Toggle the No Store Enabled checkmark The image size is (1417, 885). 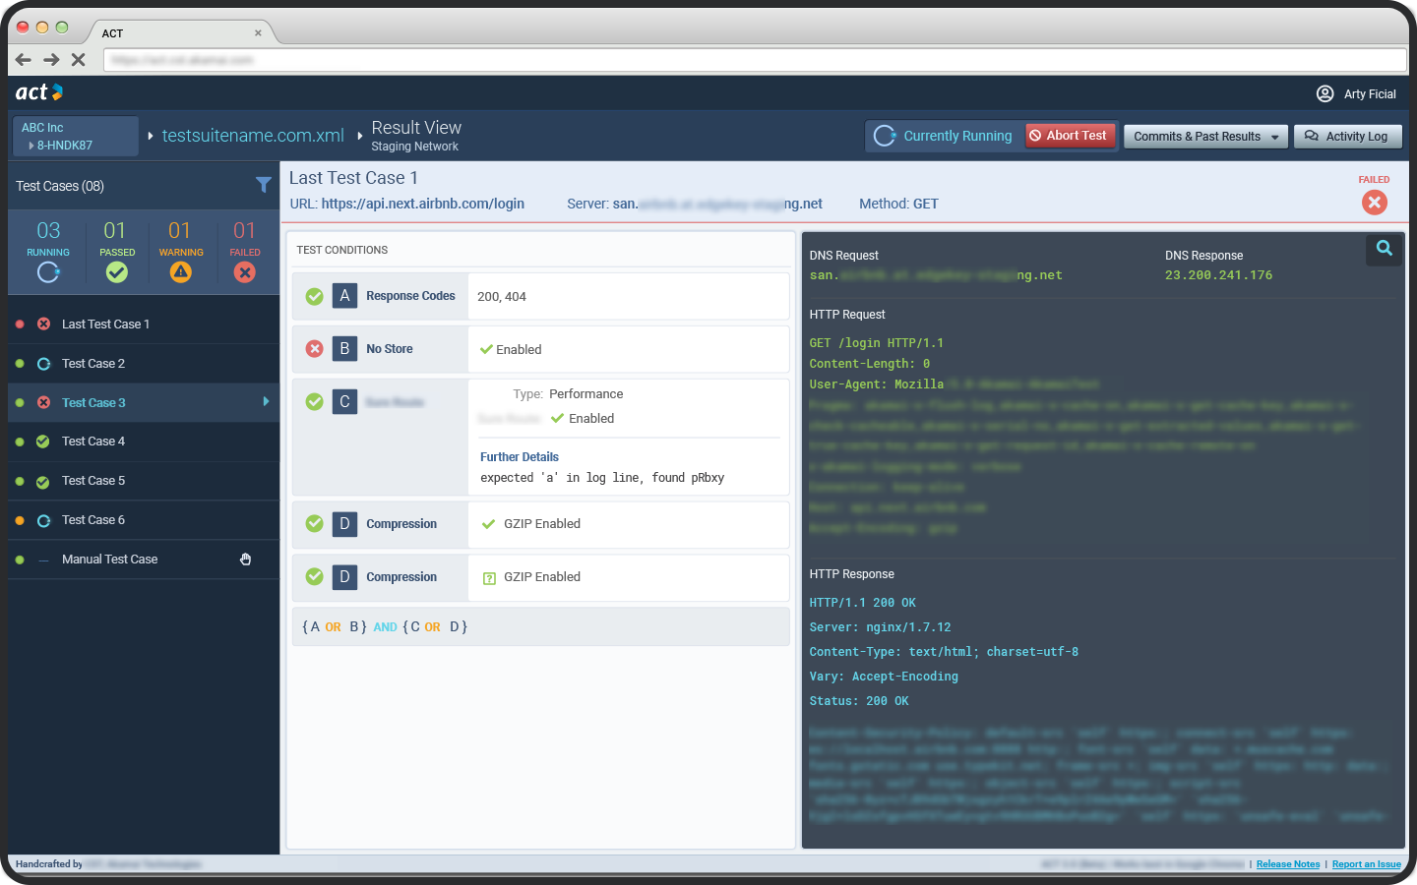[x=486, y=349]
